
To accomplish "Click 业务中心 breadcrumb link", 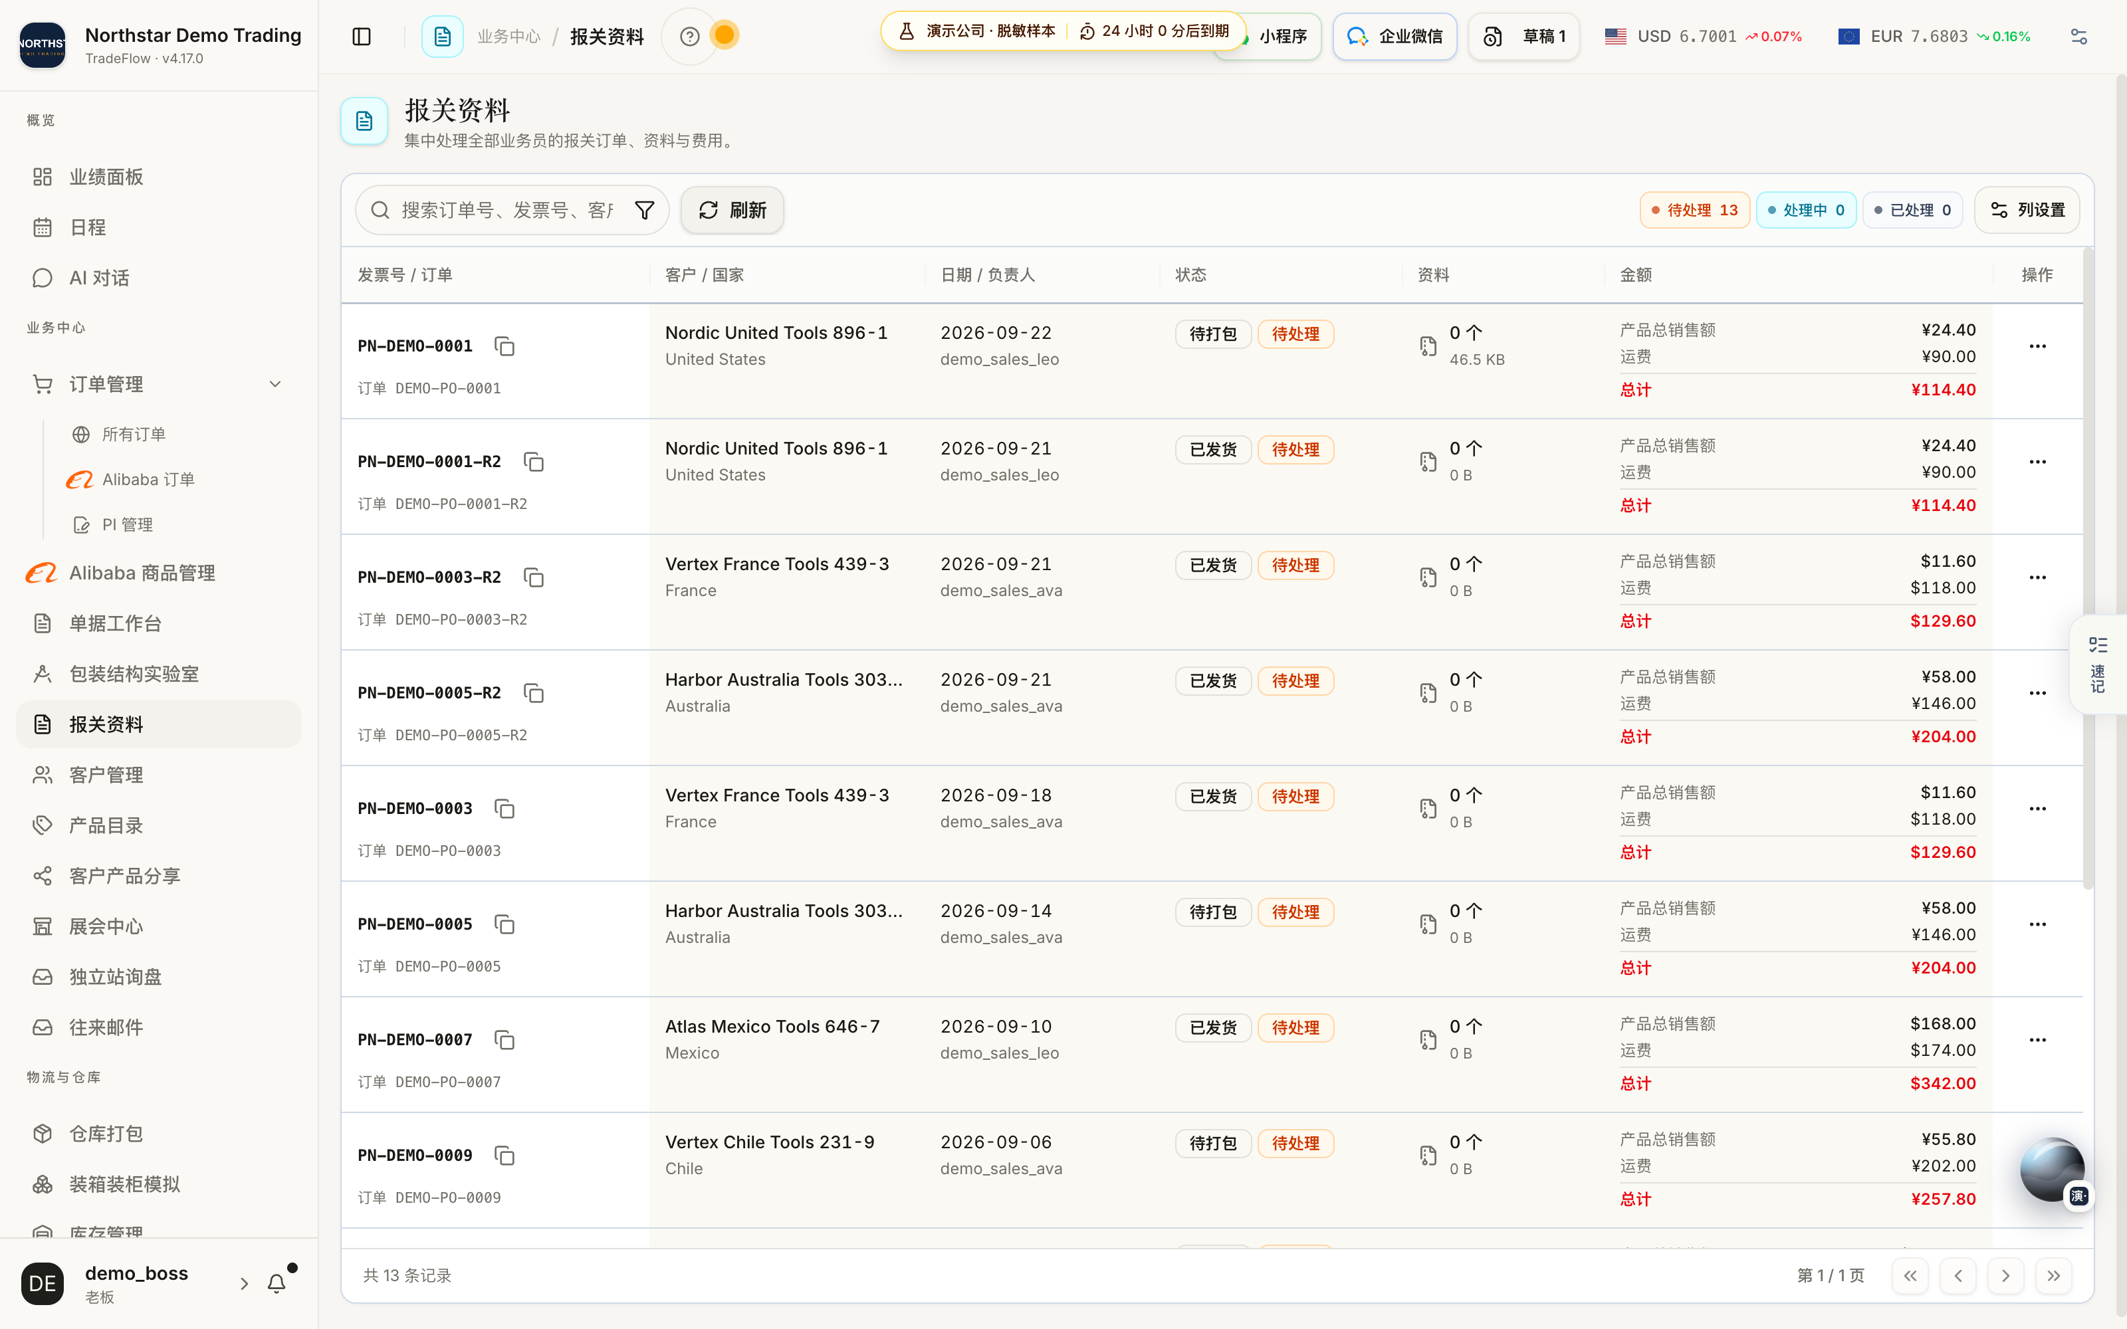I will (x=509, y=36).
